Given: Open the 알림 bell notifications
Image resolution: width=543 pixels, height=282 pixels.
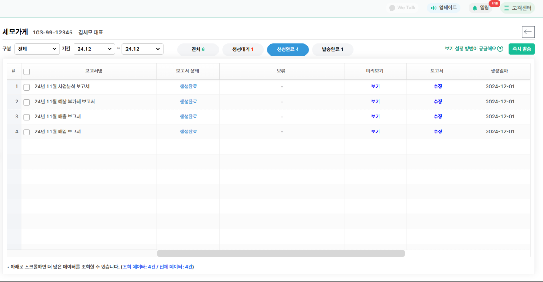Looking at the screenshot, I should point(480,8).
